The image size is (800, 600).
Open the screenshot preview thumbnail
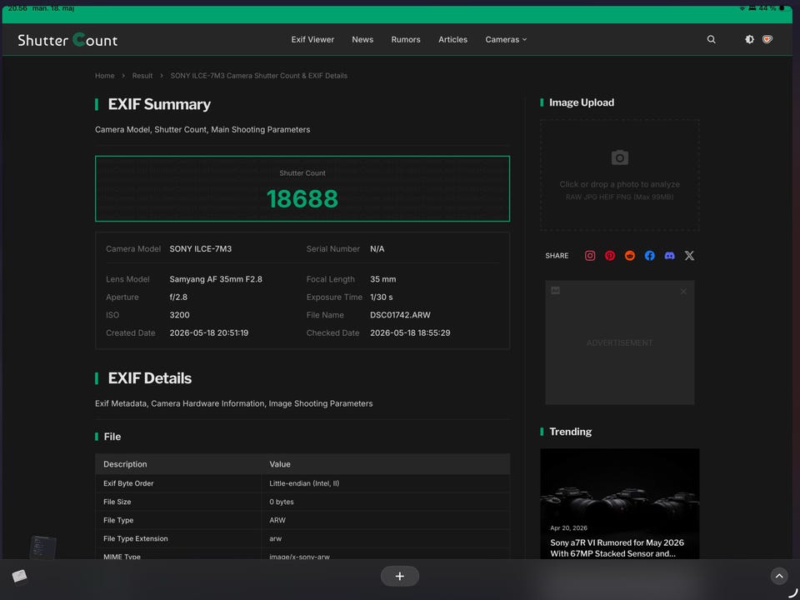click(x=42, y=547)
